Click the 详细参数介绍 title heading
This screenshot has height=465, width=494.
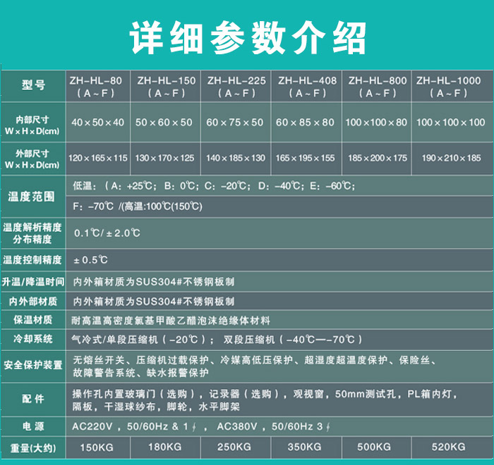click(247, 35)
